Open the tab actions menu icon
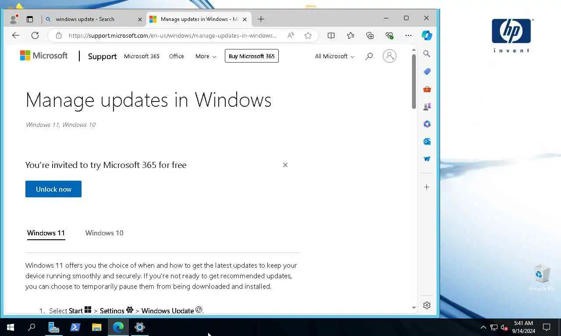Screen dimensions: 561x336 (x=30, y=19)
